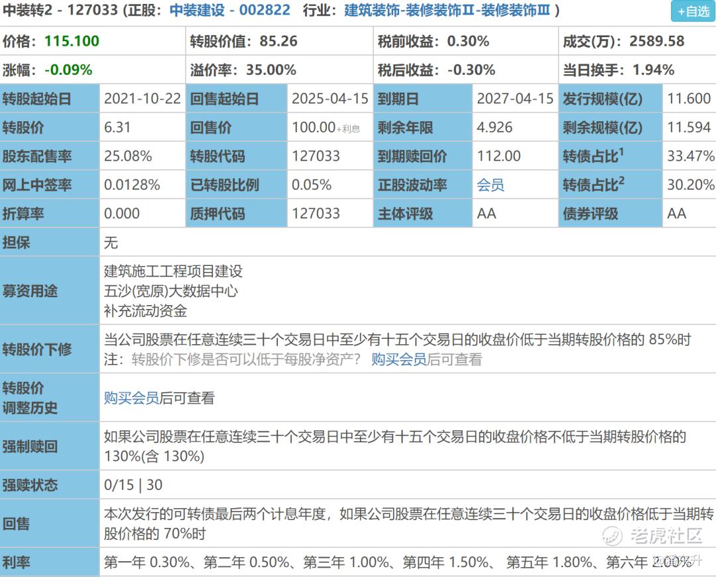Click the 发行规模(亿) value 11.600
The width and height of the screenshot is (716, 577).
[x=689, y=99]
